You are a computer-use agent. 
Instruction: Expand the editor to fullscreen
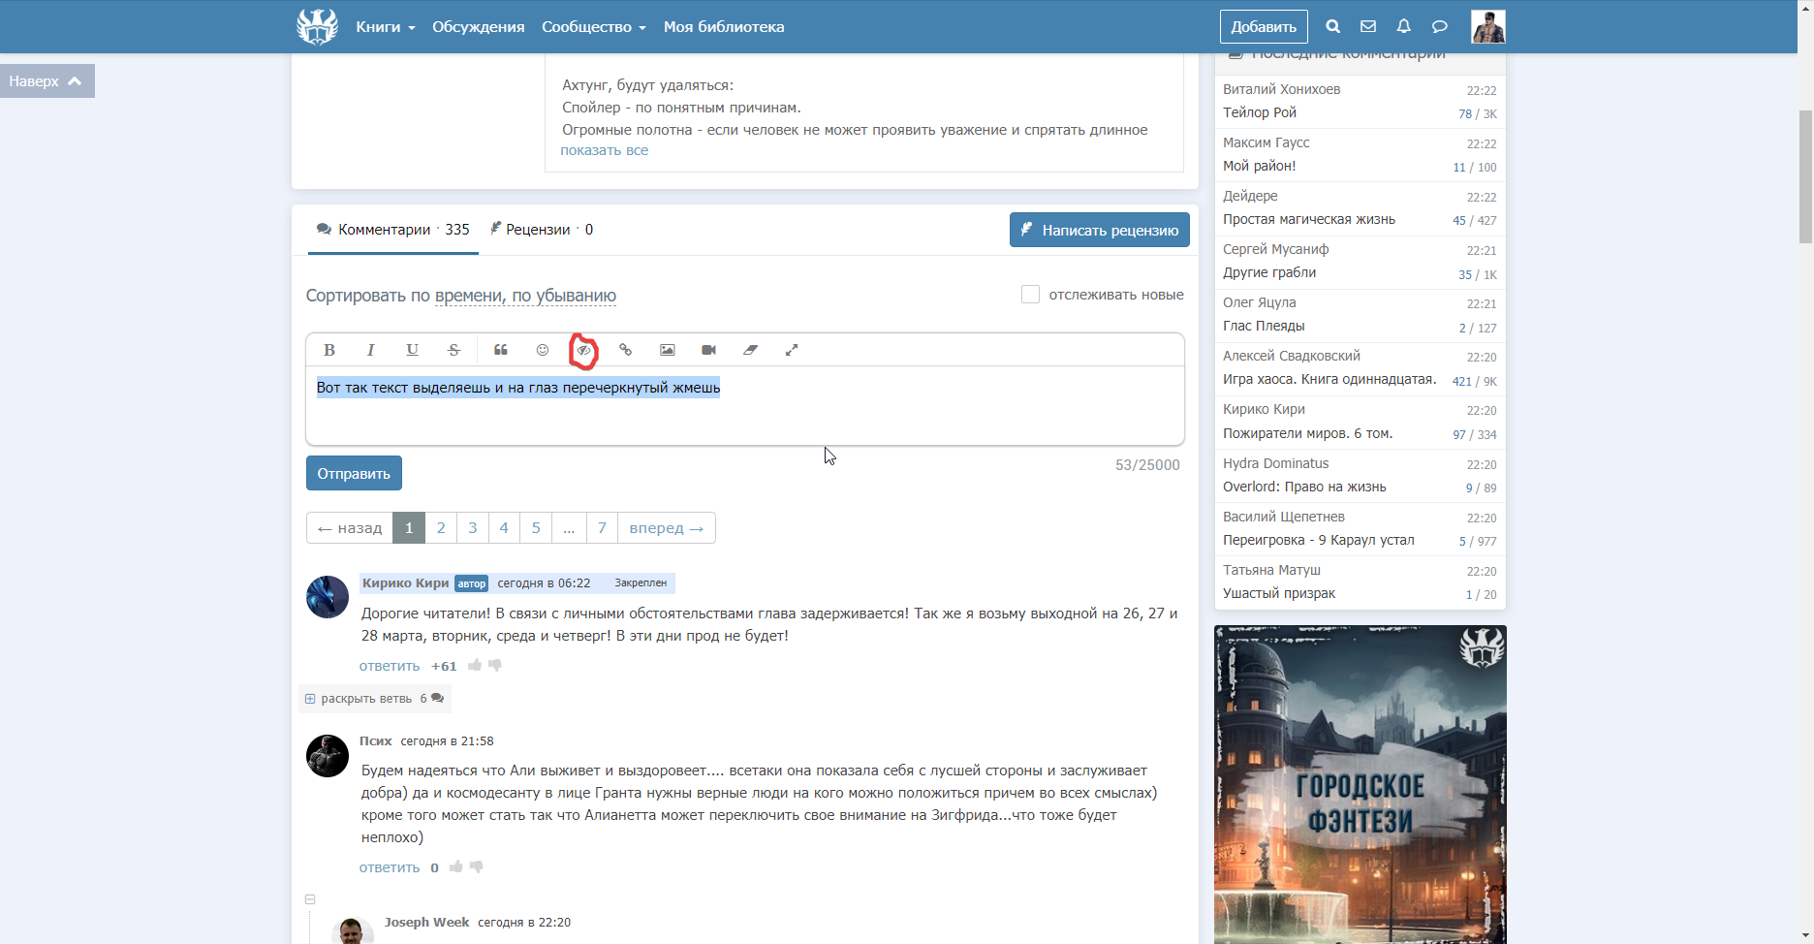[792, 350]
